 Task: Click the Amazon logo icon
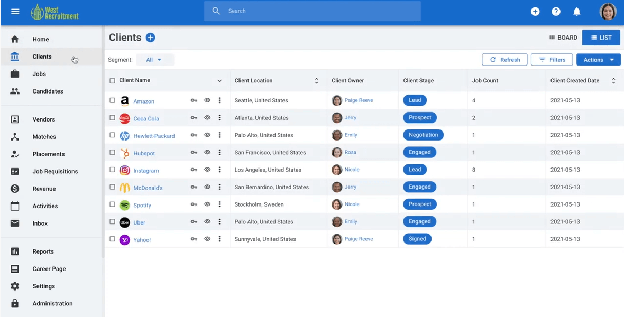(x=125, y=101)
